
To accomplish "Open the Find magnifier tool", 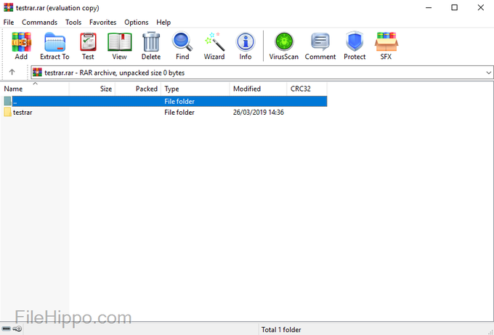I will click(x=182, y=46).
